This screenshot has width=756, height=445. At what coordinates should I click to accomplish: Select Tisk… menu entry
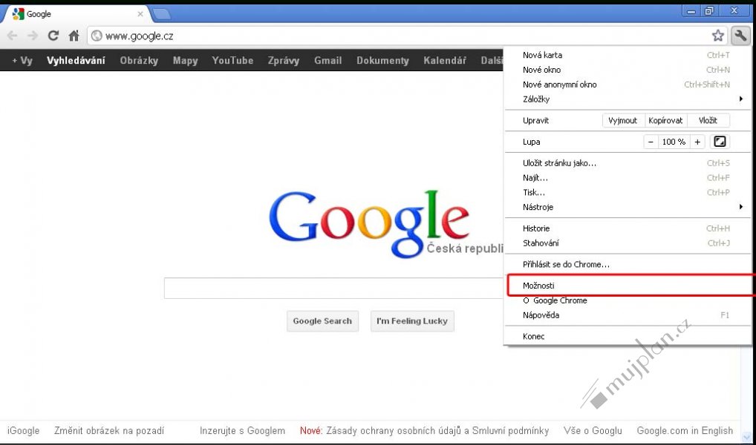pos(628,193)
